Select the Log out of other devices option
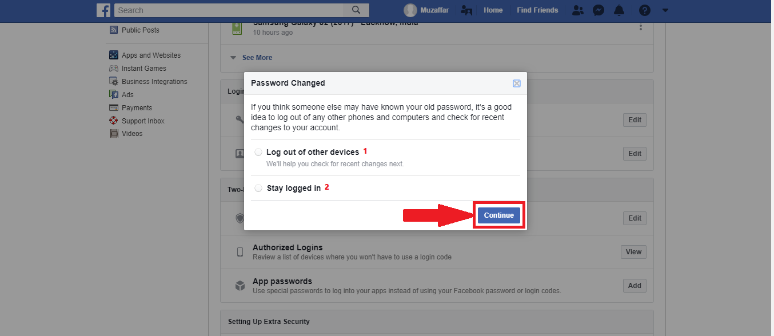Image resolution: width=774 pixels, height=336 pixels. 258,151
